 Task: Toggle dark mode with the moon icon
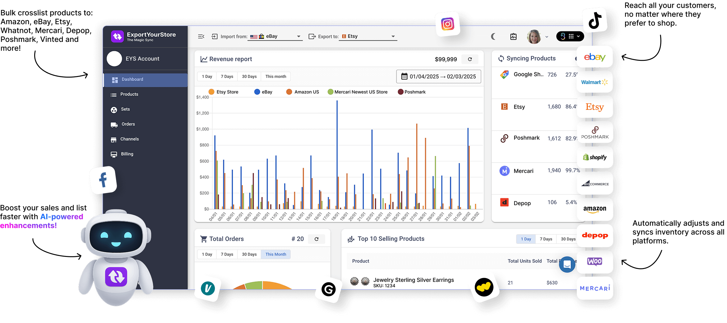493,36
